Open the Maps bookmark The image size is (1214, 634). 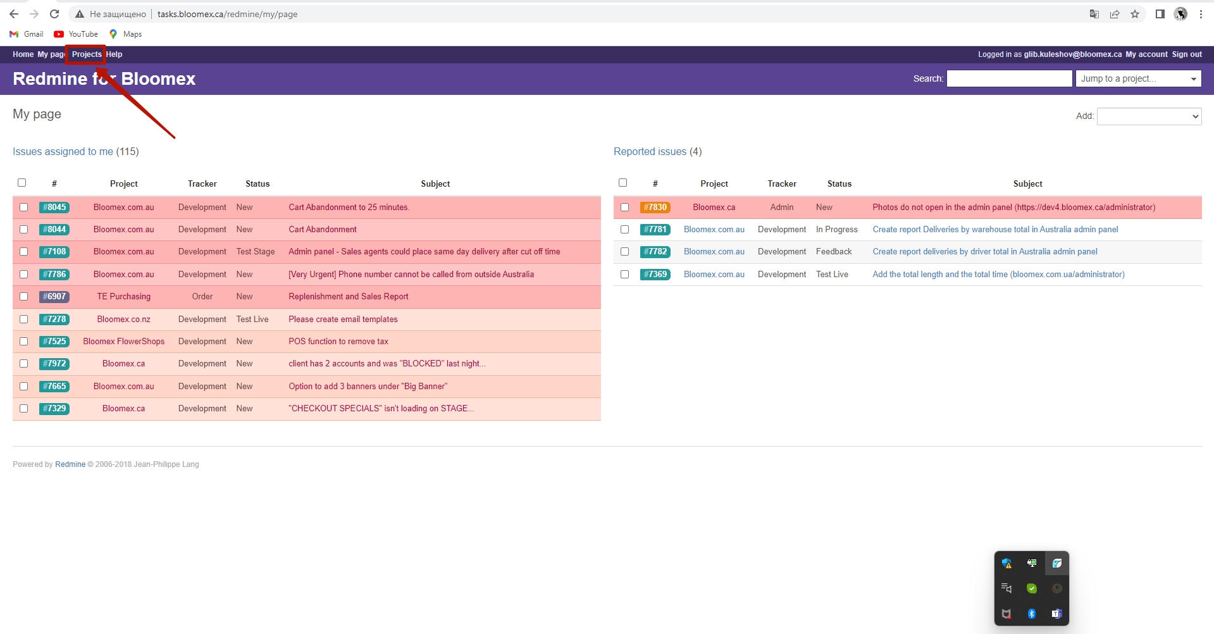pyautogui.click(x=125, y=34)
